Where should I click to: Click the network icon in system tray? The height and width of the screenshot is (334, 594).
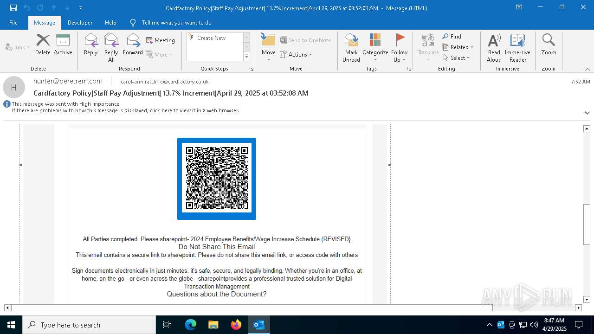pos(523,325)
